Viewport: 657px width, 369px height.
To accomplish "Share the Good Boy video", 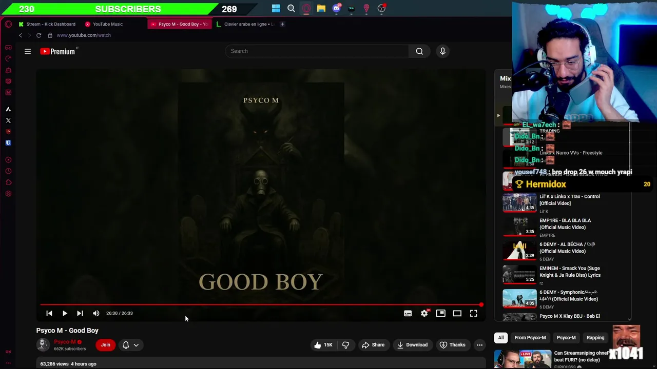I will [x=373, y=345].
